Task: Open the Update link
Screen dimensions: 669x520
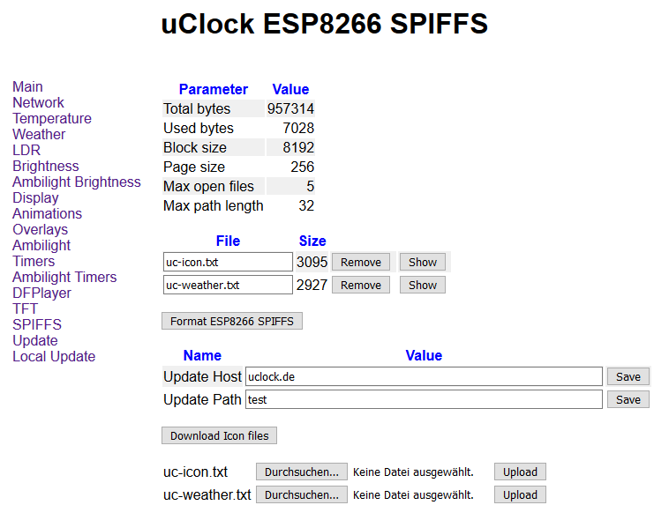Action: coord(35,340)
